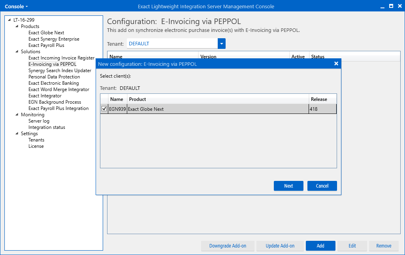Image resolution: width=405 pixels, height=255 pixels.
Task: Sort clients by Product column header
Action: [218, 99]
